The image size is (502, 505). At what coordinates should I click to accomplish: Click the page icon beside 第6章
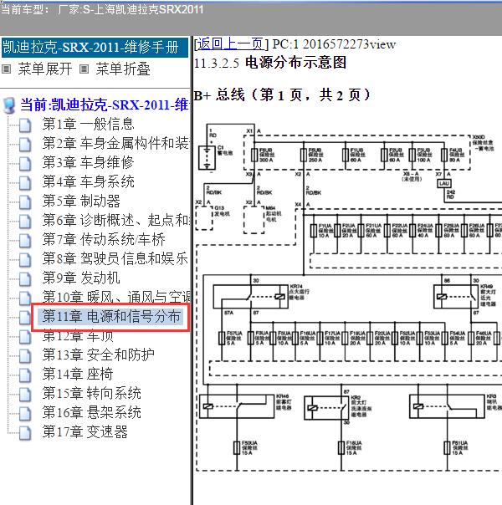(25, 222)
